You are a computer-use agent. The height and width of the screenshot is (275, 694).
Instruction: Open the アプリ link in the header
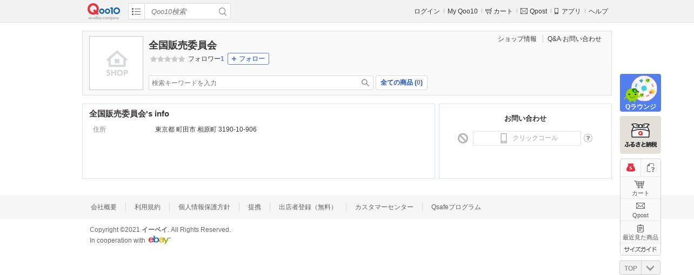pyautogui.click(x=568, y=11)
